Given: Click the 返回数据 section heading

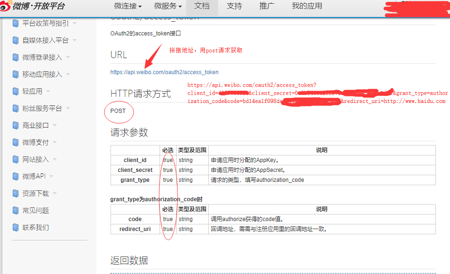Looking at the screenshot, I should pos(129,260).
